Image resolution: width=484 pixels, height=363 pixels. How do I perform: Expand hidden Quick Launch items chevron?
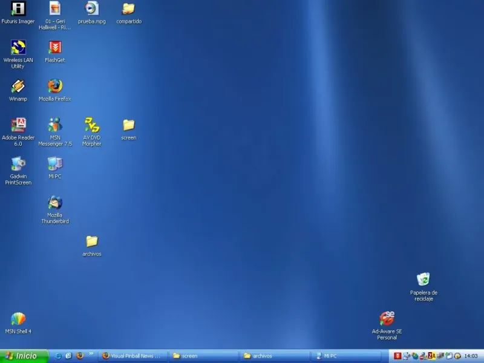(91, 353)
